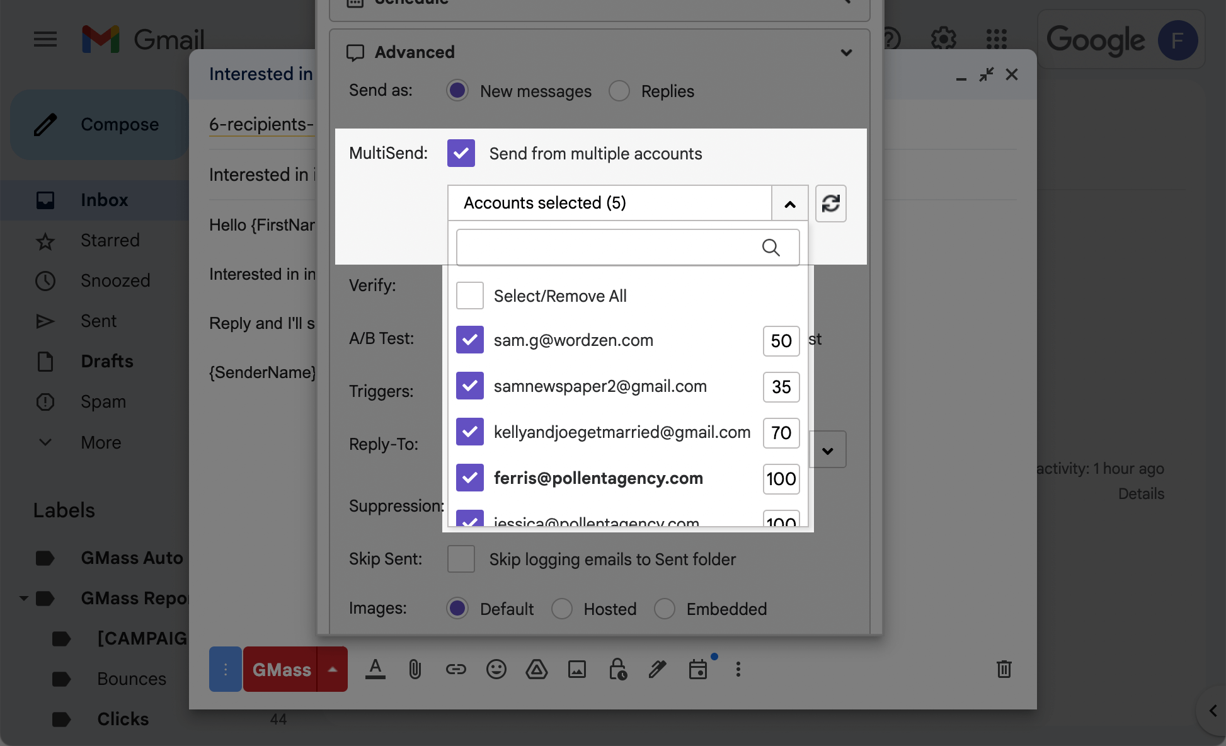The width and height of the screenshot is (1226, 746).
Task: Click the Accounts selected (5) field
Action: 610,203
